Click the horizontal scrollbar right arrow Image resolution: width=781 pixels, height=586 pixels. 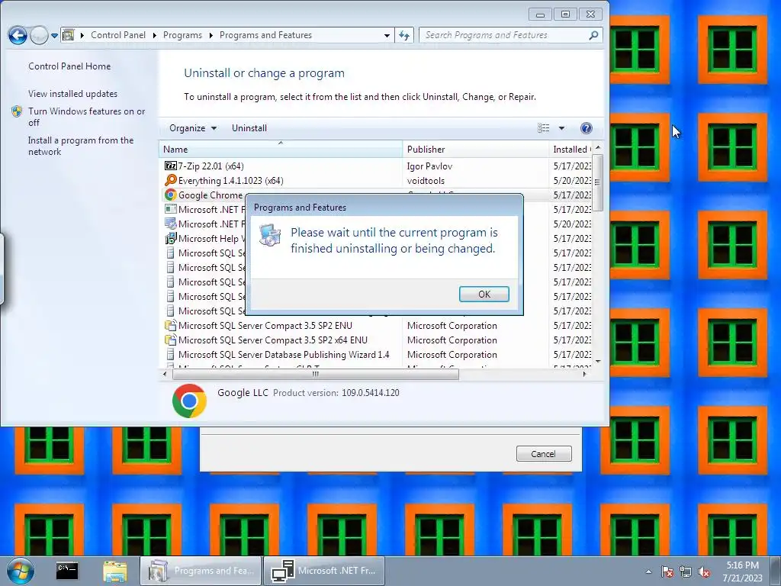point(585,374)
